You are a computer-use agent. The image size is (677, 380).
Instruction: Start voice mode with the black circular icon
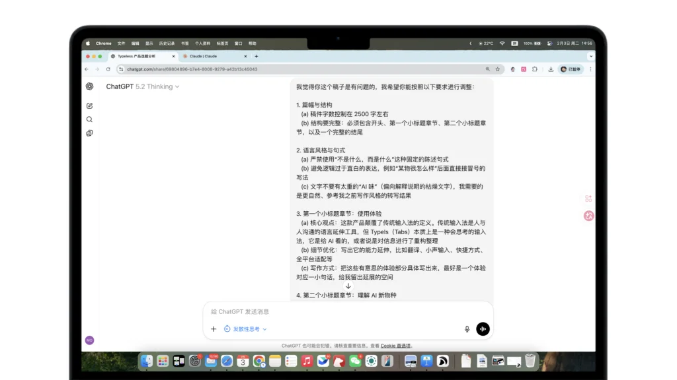pyautogui.click(x=483, y=329)
